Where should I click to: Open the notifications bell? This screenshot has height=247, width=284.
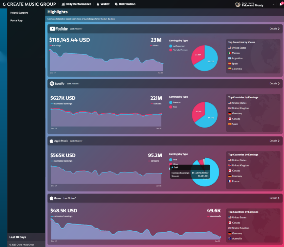tap(280, 4)
